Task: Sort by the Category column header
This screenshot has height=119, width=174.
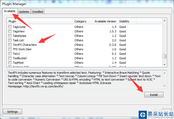Action: pyautogui.click(x=81, y=21)
